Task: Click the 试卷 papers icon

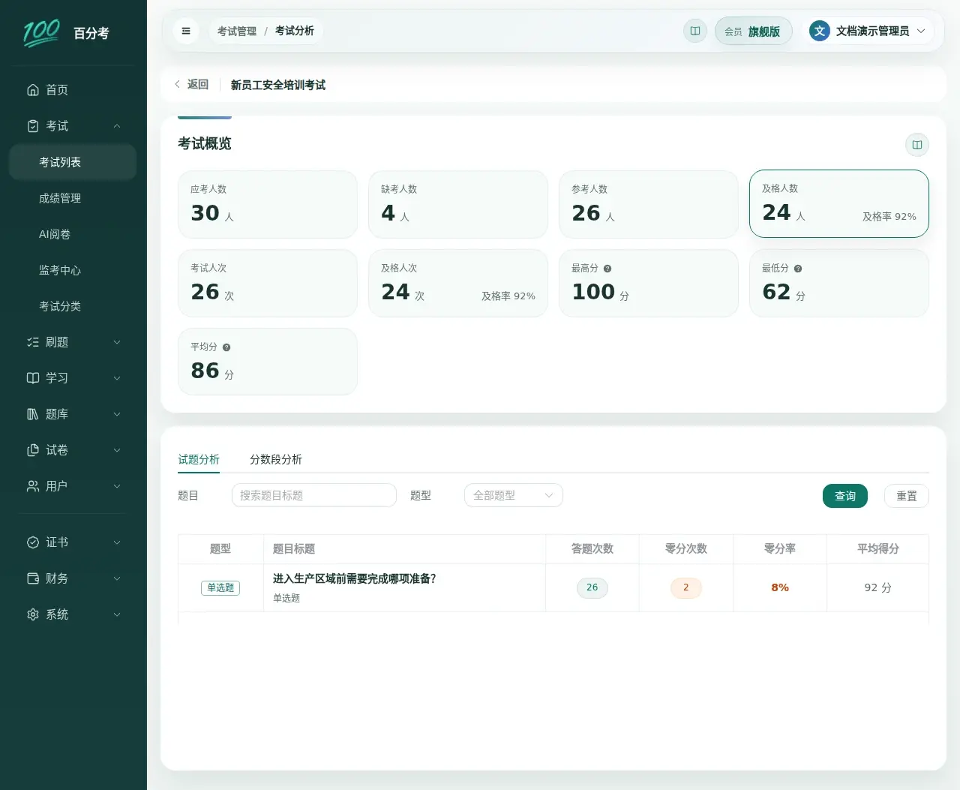Action: click(x=33, y=450)
